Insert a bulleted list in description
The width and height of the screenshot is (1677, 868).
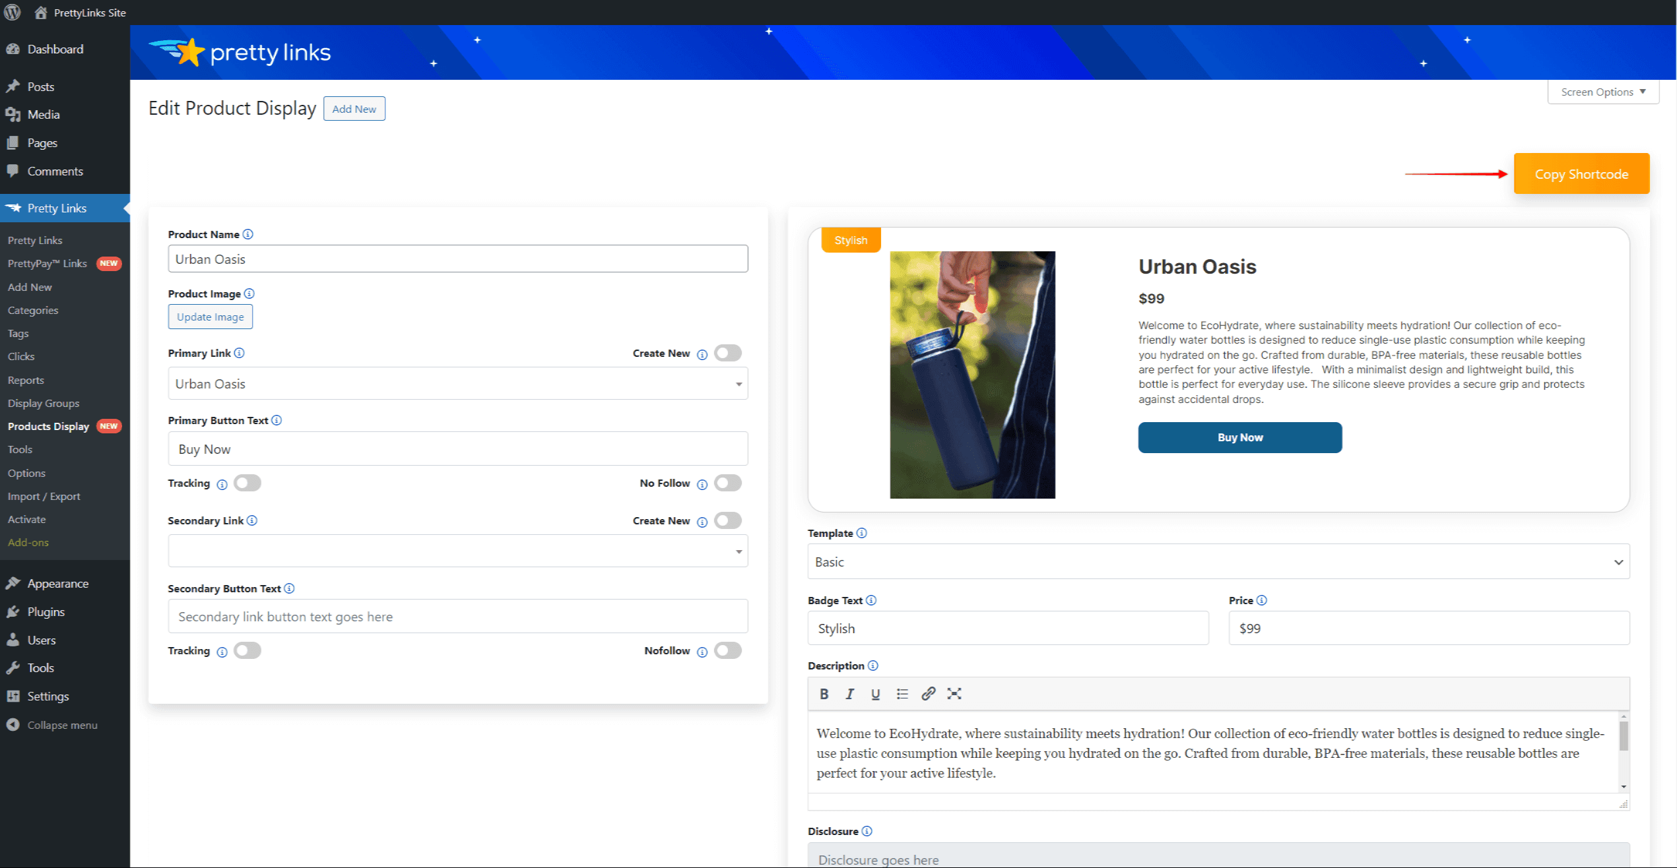pyautogui.click(x=902, y=693)
